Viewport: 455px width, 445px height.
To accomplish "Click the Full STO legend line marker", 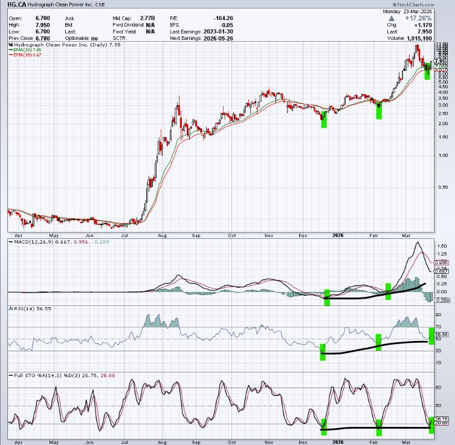I will (x=11, y=375).
